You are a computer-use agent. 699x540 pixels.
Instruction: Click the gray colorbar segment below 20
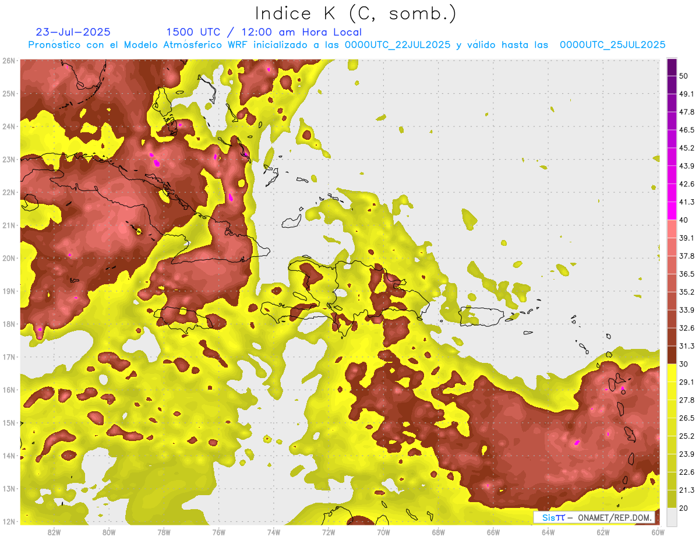coord(672,516)
